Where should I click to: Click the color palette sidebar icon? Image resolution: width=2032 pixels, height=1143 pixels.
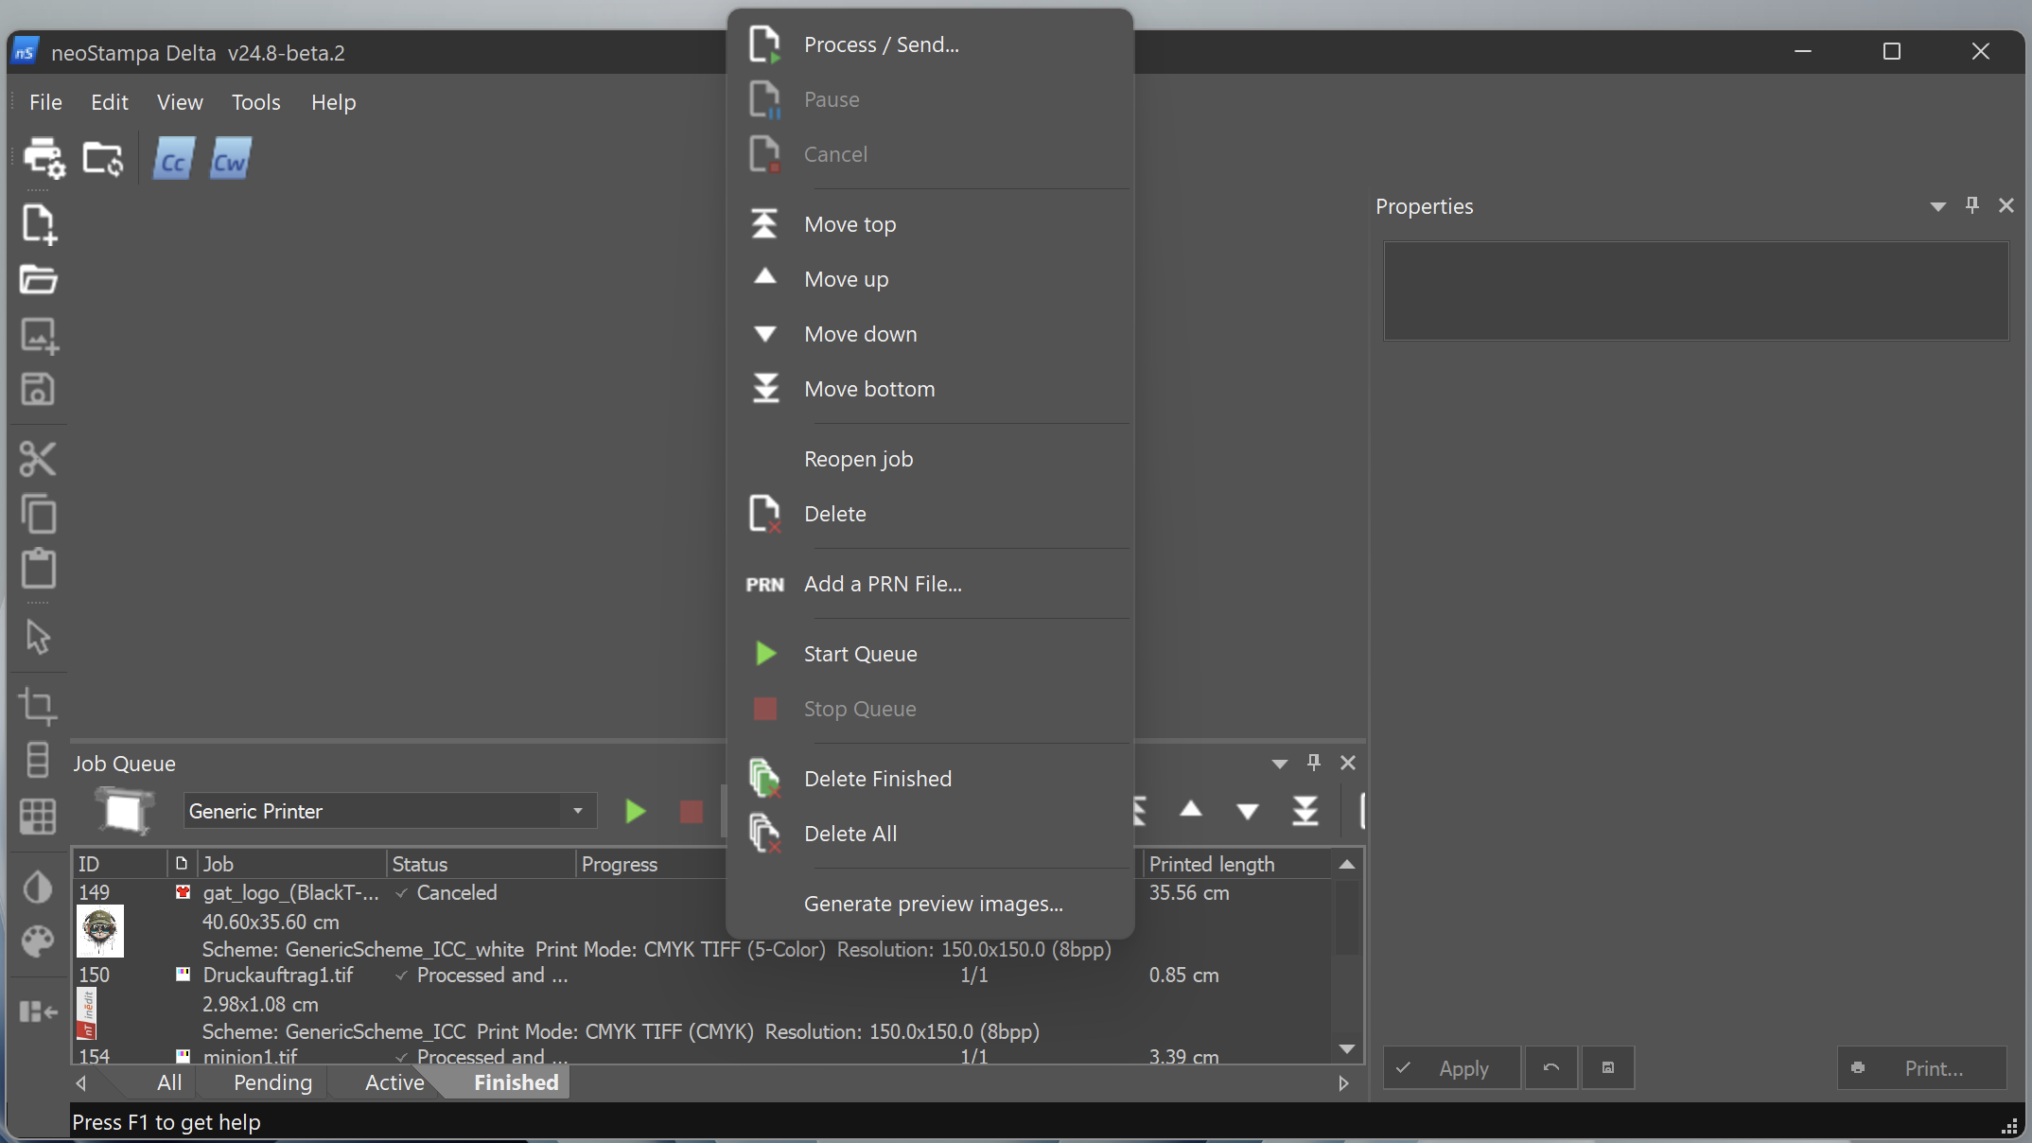pyautogui.click(x=38, y=941)
